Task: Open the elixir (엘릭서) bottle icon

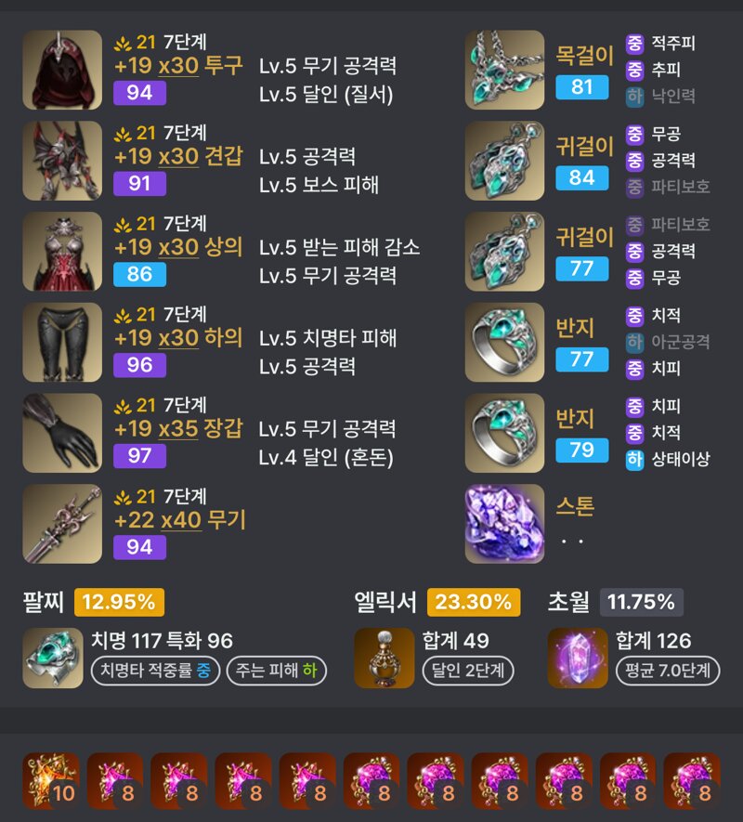Action: point(385,658)
